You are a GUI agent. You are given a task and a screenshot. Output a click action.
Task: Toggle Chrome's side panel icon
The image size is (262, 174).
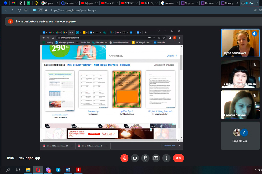[x=170, y=38]
